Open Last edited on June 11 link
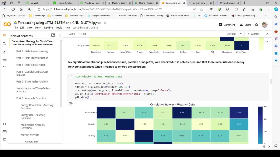 [85, 28]
